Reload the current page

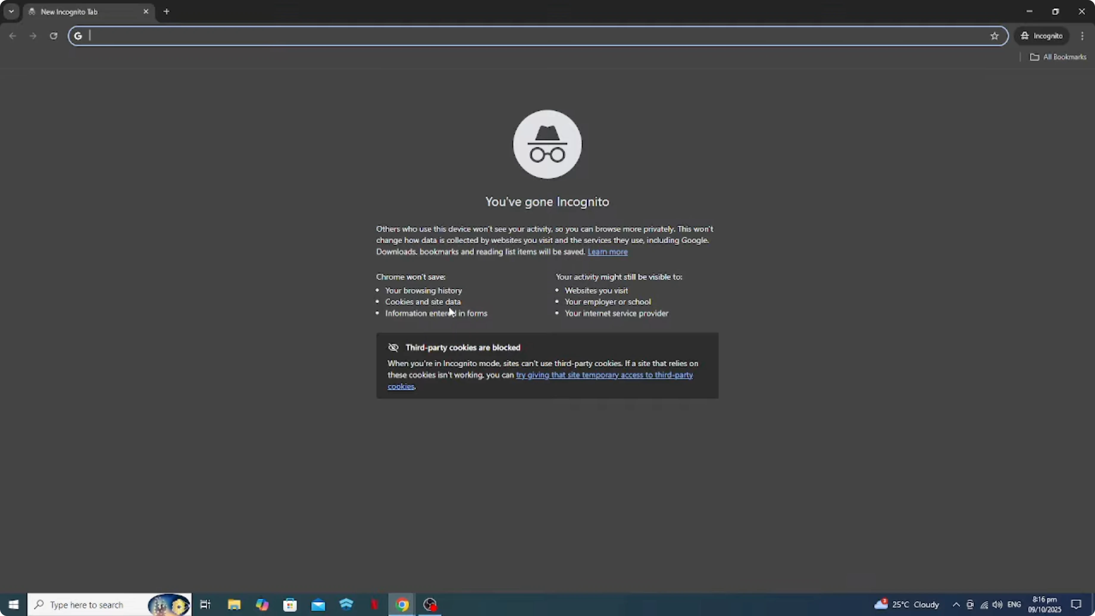(x=54, y=36)
